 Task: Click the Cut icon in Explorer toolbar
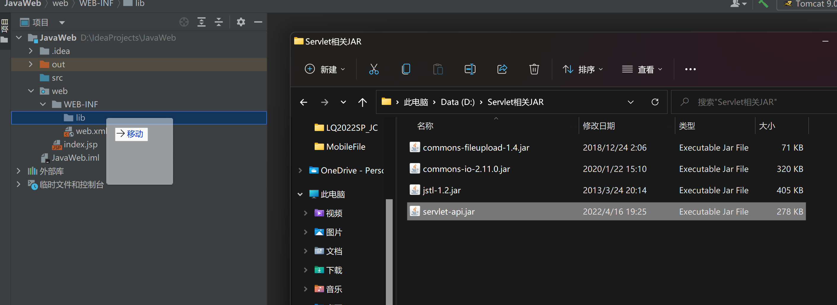[x=374, y=69]
